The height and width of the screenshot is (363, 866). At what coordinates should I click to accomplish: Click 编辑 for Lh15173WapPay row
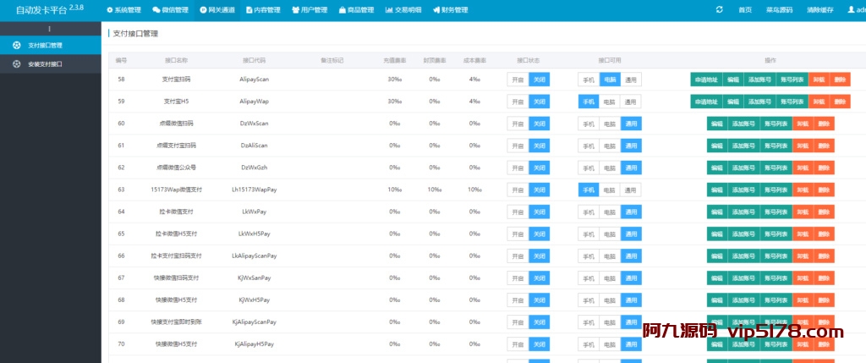tap(717, 190)
